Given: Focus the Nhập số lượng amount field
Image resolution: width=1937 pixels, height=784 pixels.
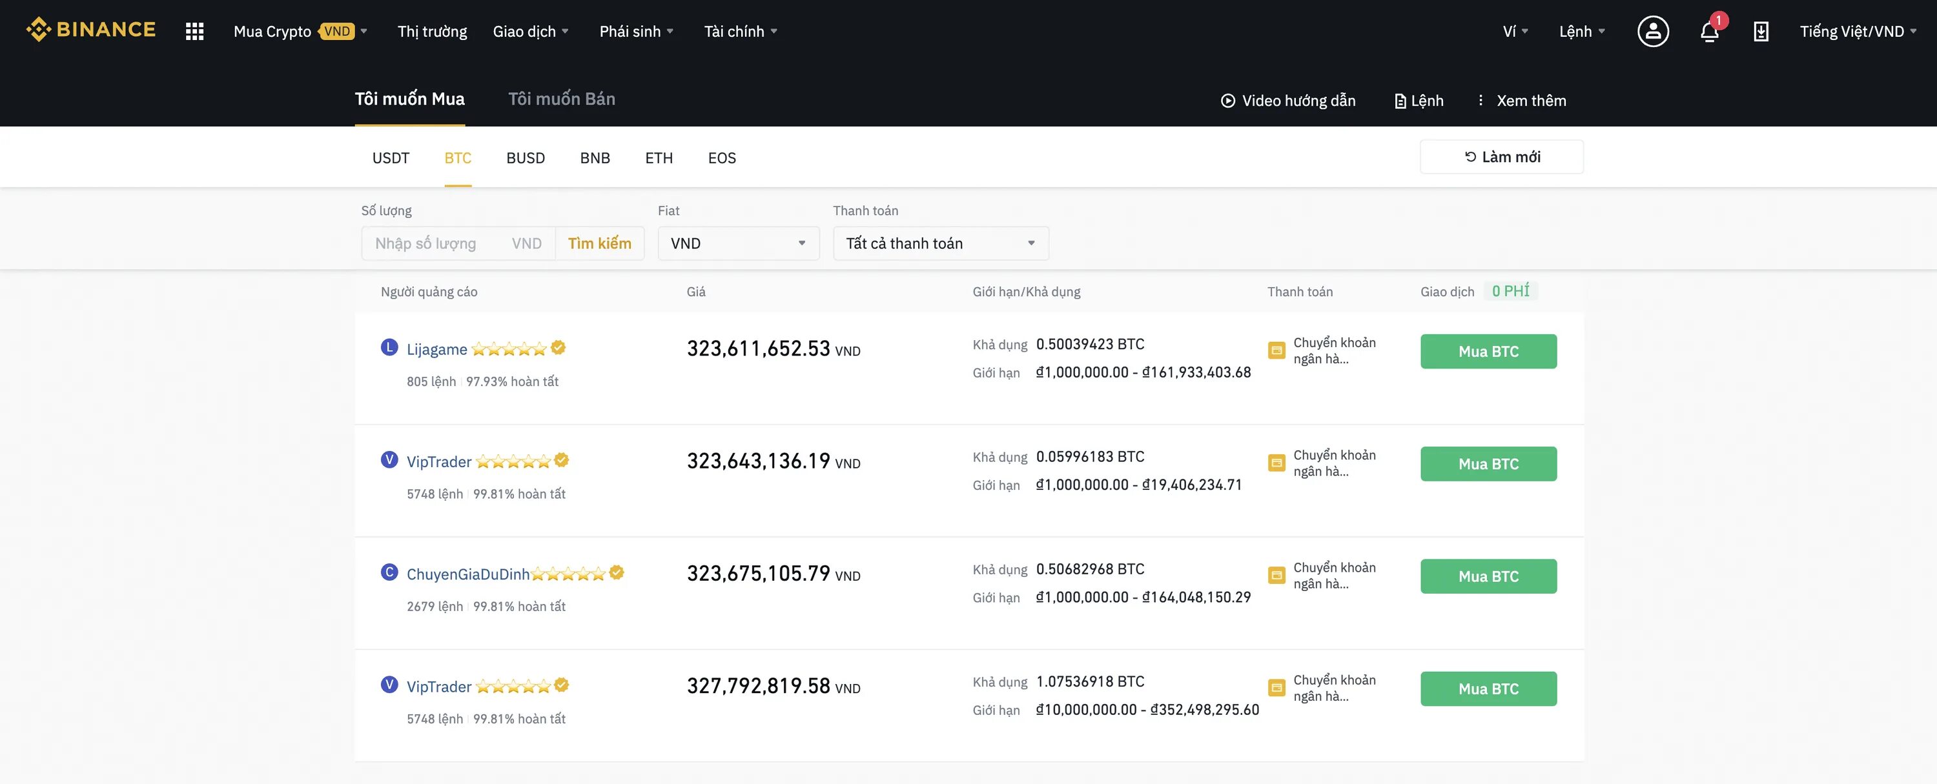Looking at the screenshot, I should pos(458,243).
